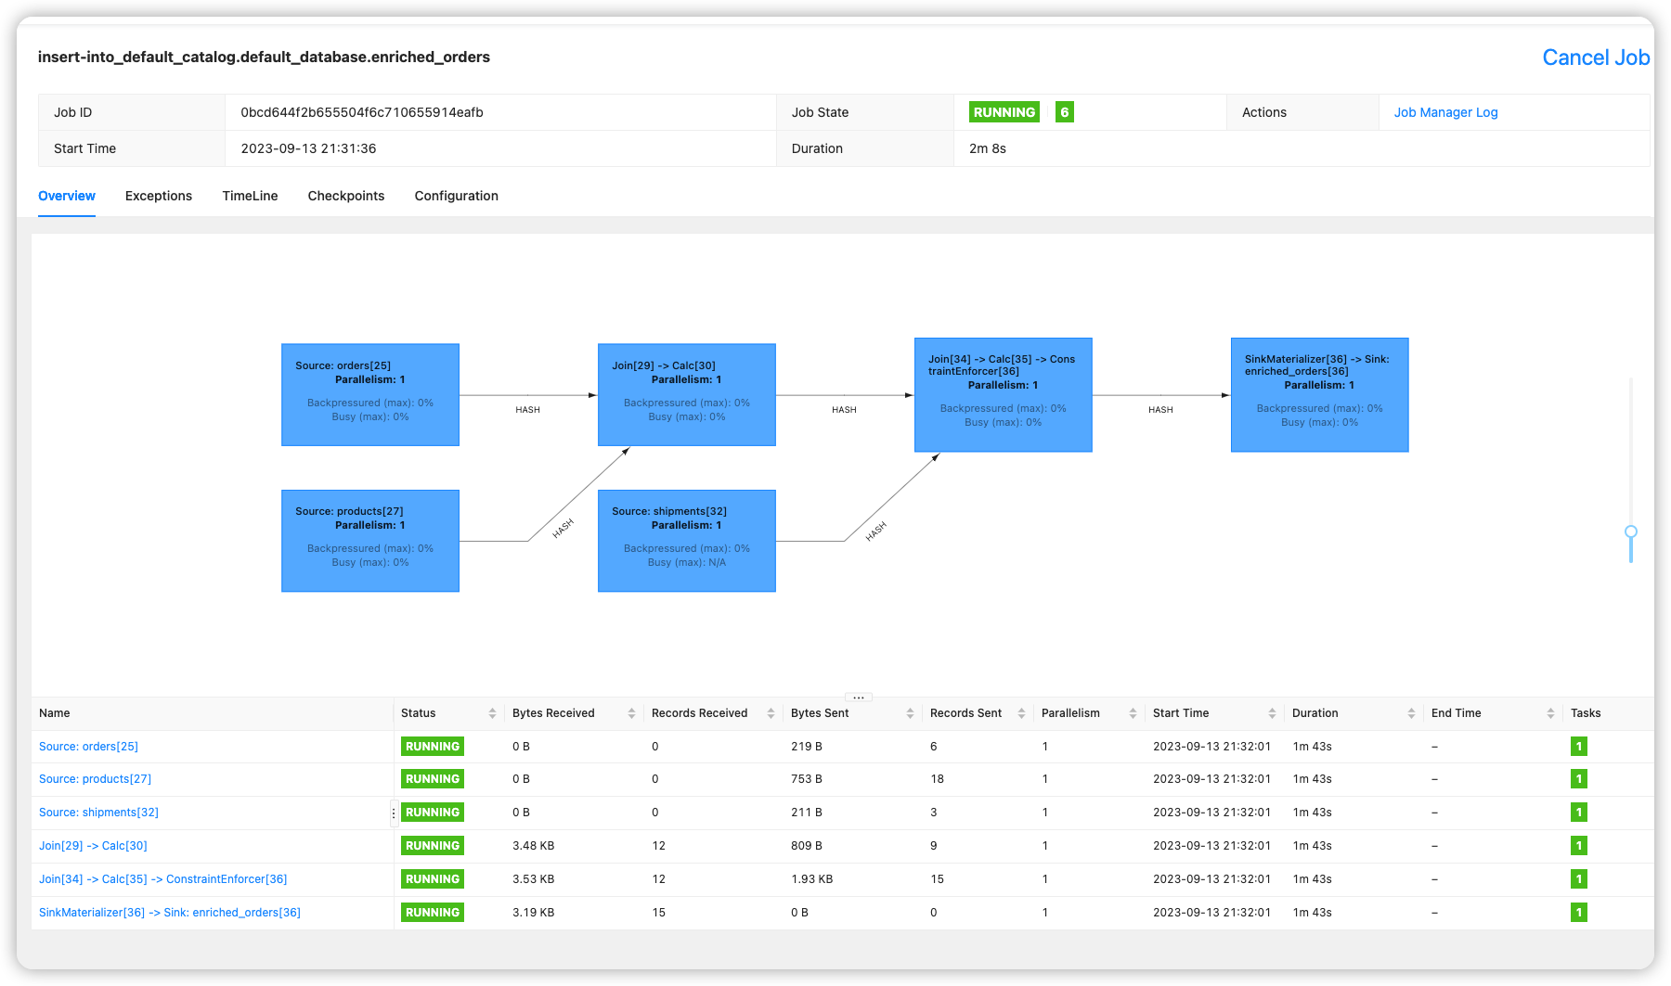Sort by Bytes Received column
Image resolution: width=1671 pixels, height=986 pixels.
click(x=631, y=713)
